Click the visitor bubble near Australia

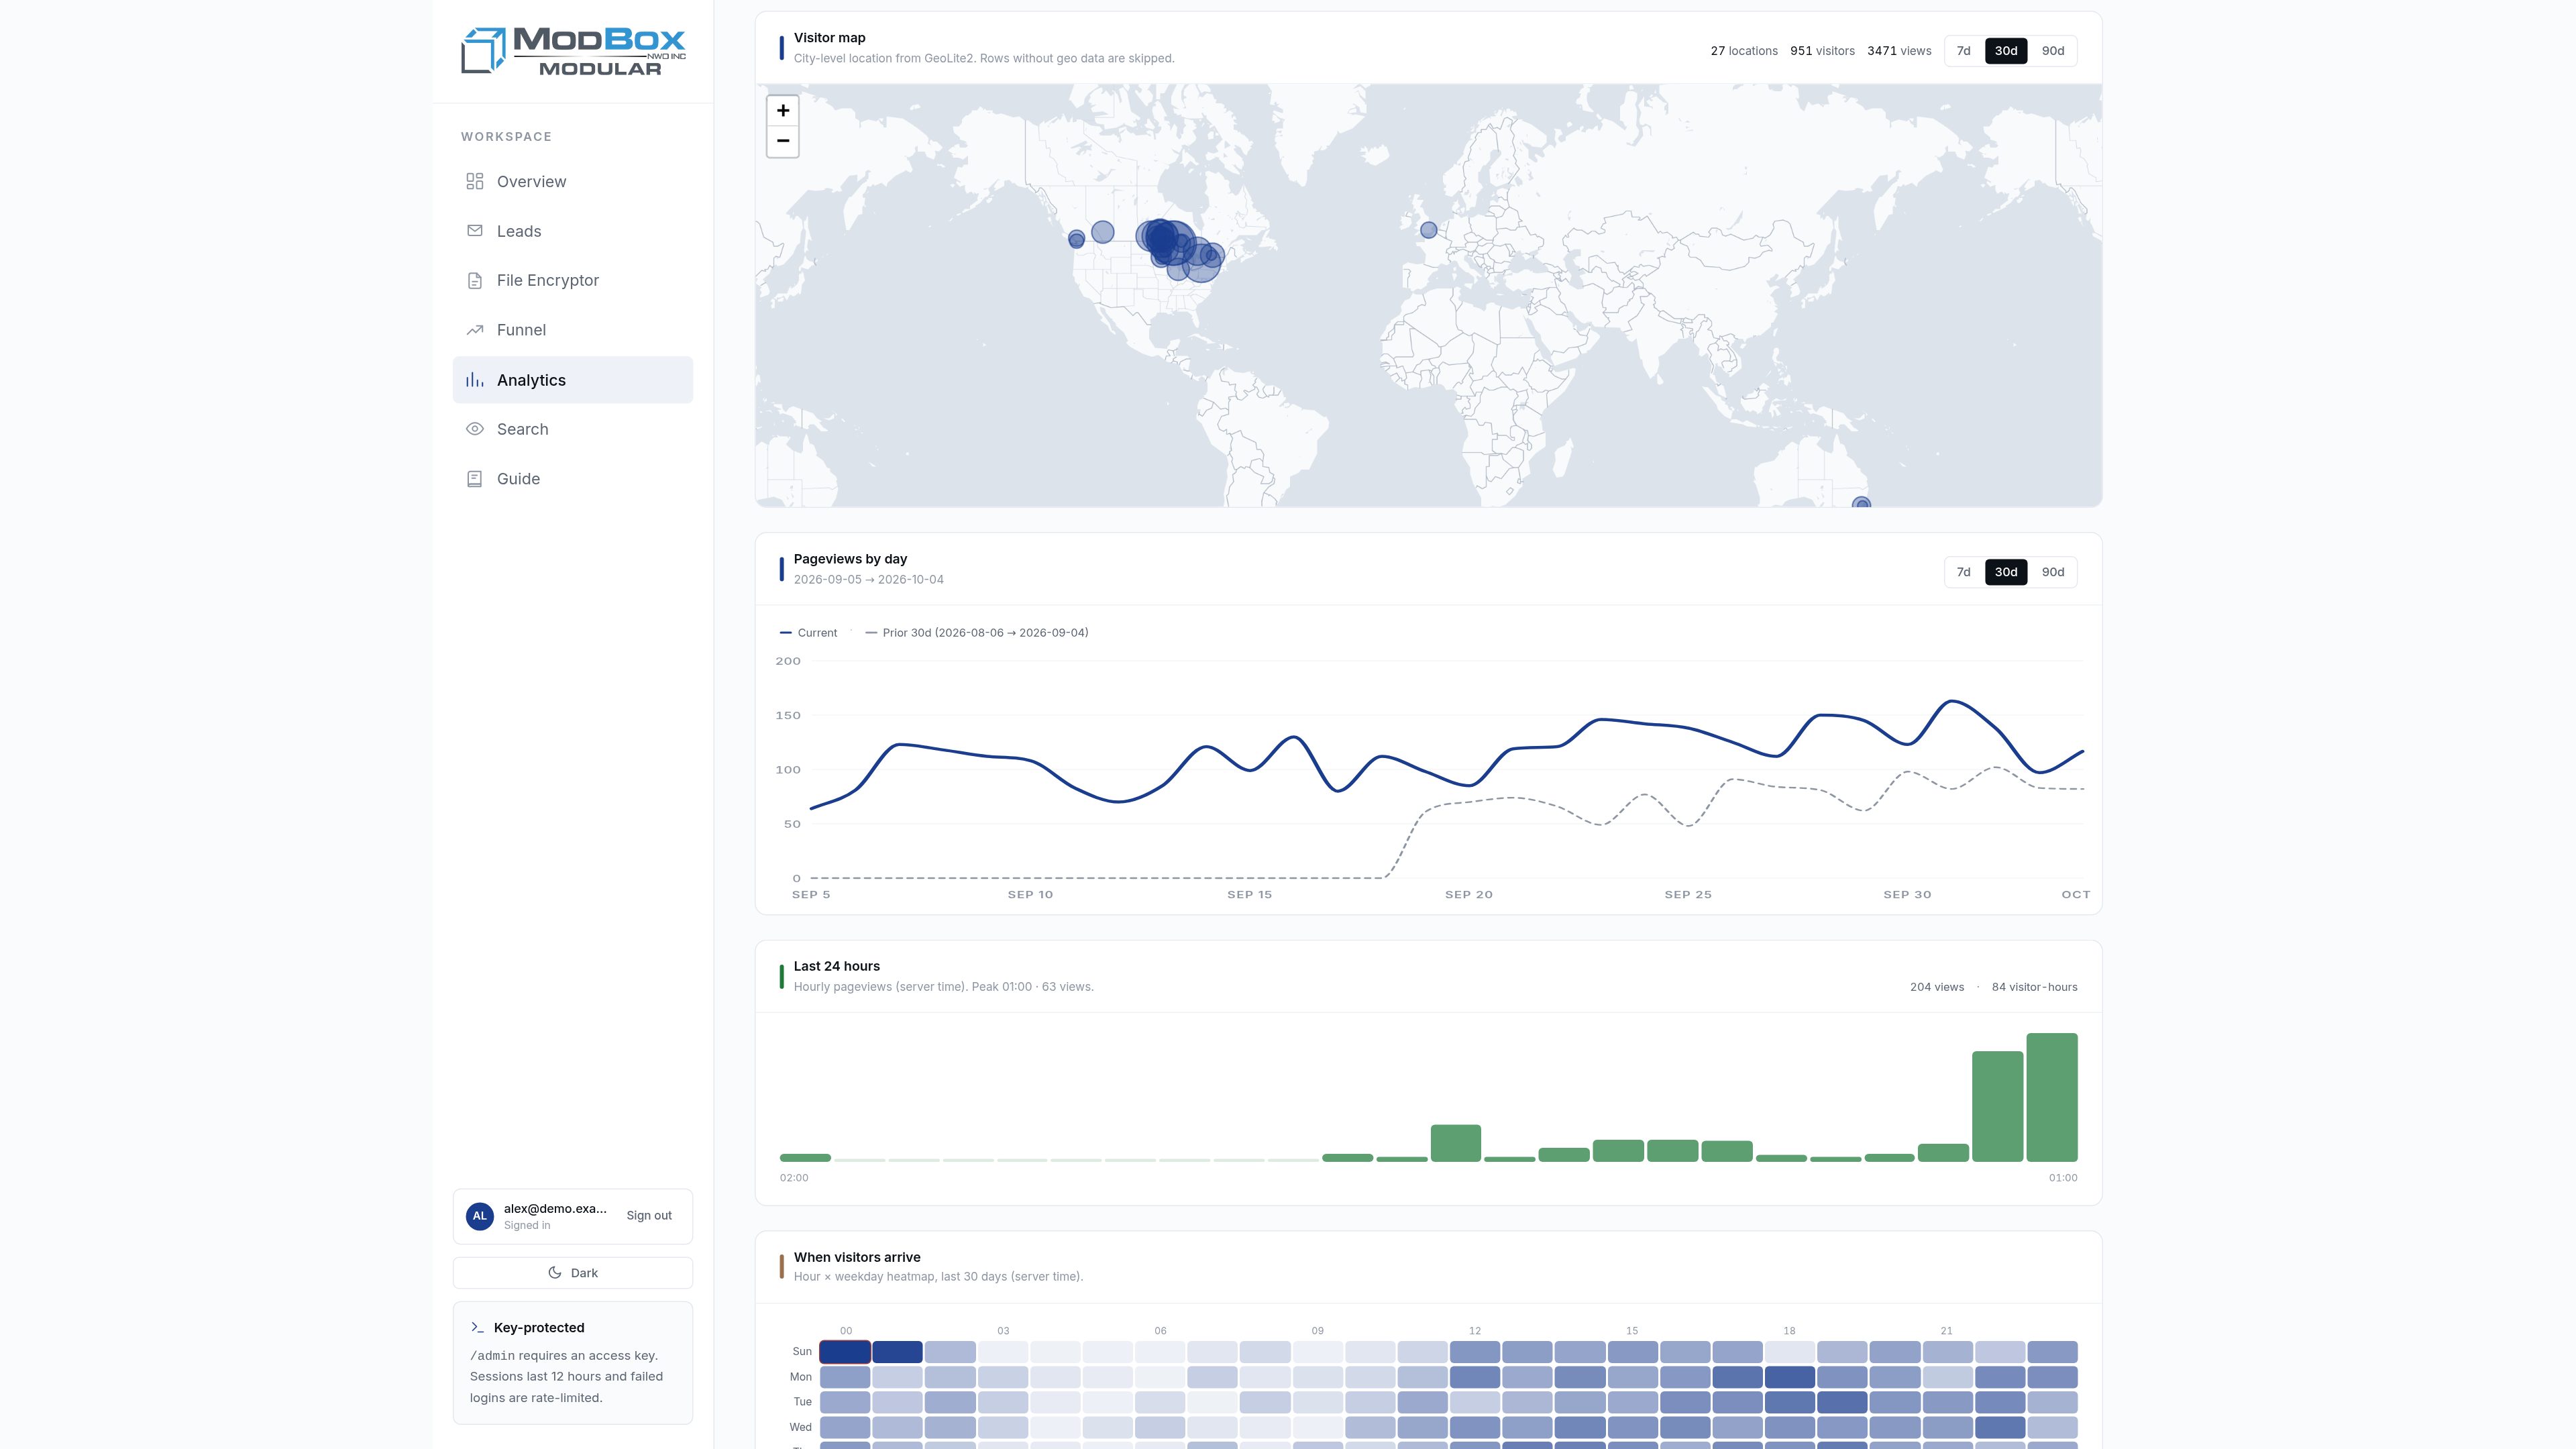coord(1861,502)
